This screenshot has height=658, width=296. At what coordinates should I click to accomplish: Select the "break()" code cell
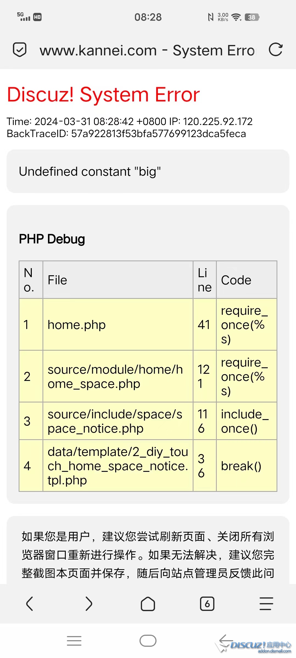(247, 466)
